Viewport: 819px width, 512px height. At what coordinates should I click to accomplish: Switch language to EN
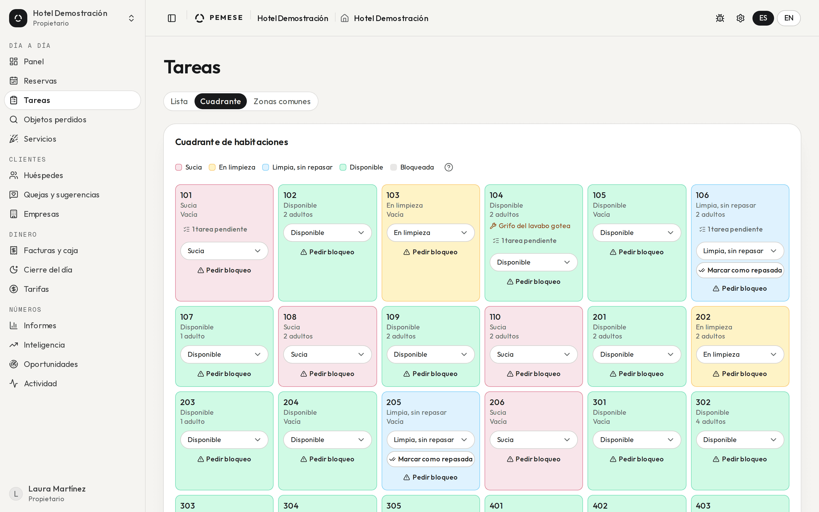[x=789, y=18]
